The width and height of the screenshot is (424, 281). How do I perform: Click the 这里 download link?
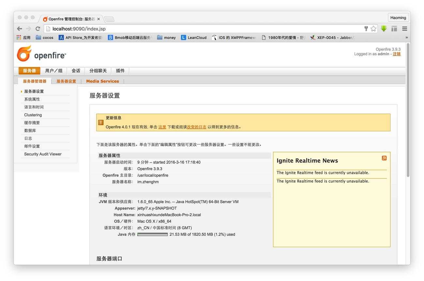click(x=162, y=127)
